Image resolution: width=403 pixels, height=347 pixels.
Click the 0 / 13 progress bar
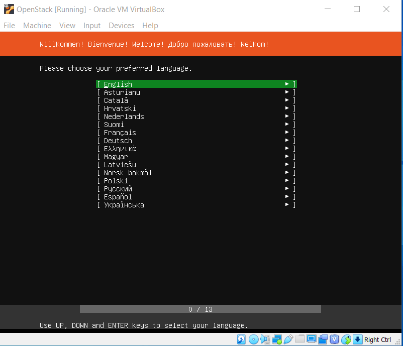click(x=200, y=309)
